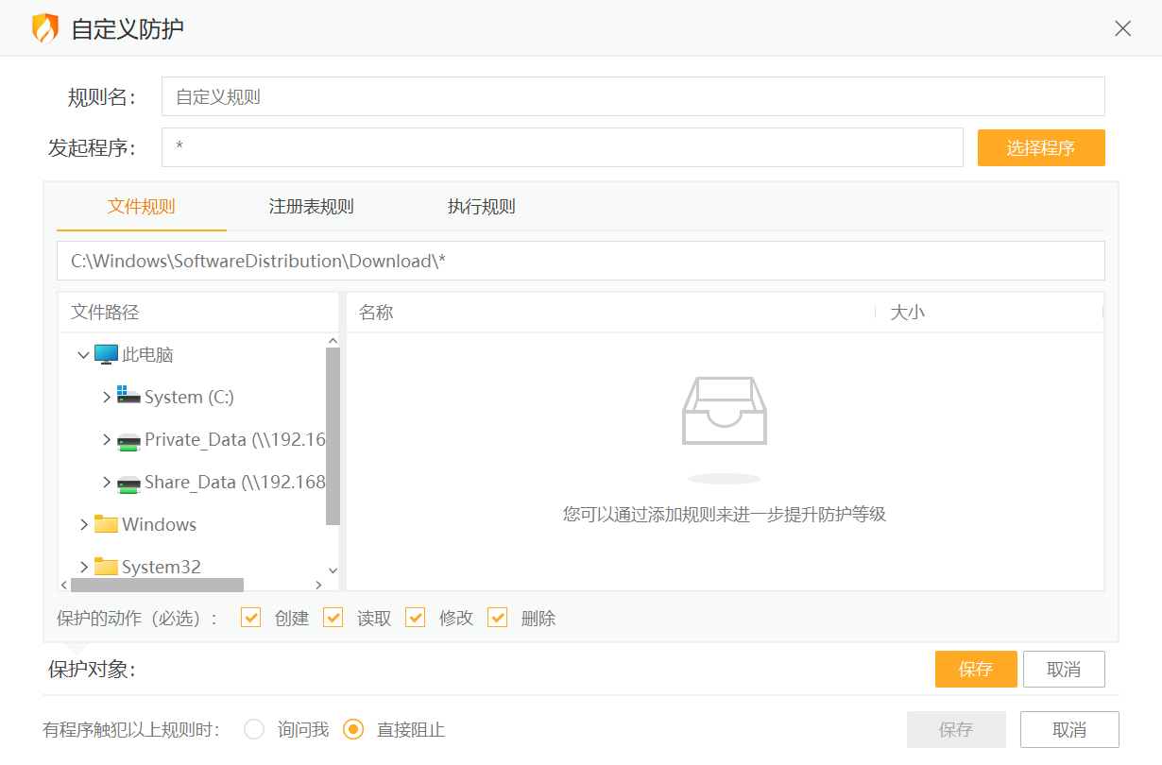
Task: Click the vertical scrollbar thumb in file tree
Action: click(x=333, y=435)
